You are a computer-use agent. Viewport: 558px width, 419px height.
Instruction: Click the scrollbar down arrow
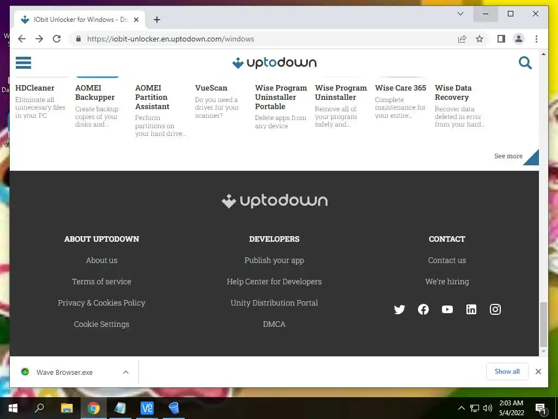(x=543, y=351)
